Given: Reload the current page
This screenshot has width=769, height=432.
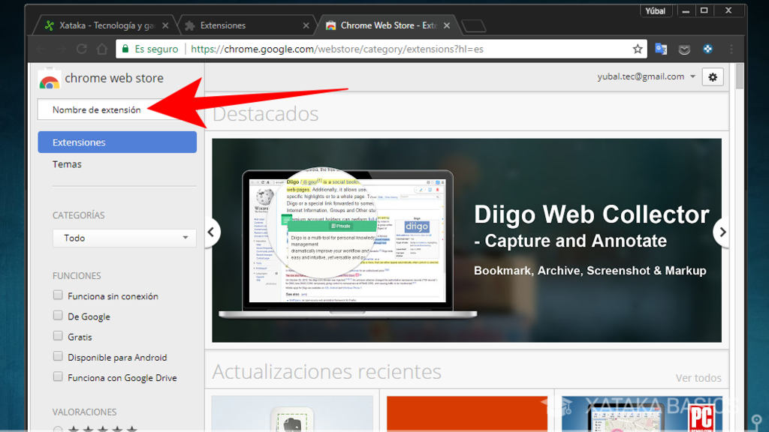Looking at the screenshot, I should (x=81, y=49).
